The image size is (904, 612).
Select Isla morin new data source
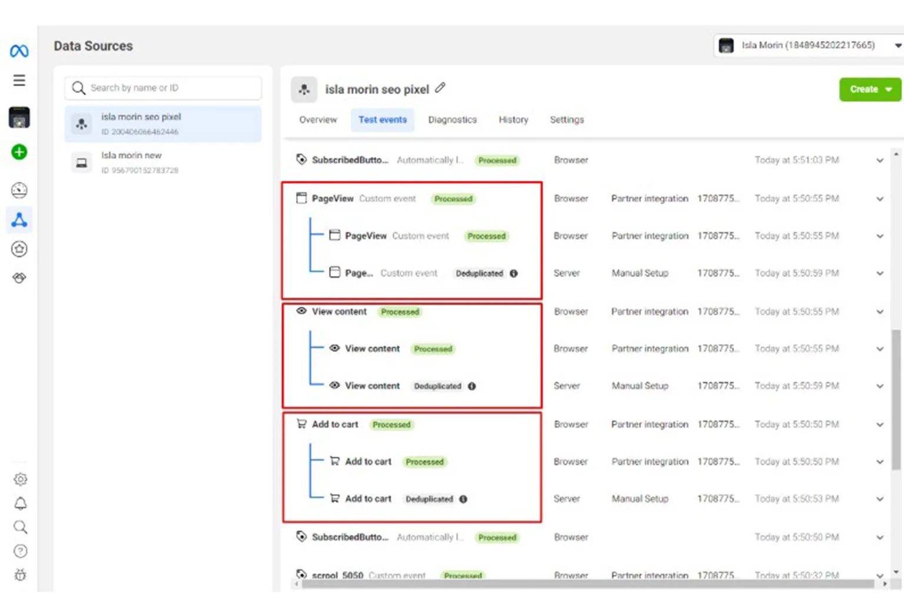(163, 162)
